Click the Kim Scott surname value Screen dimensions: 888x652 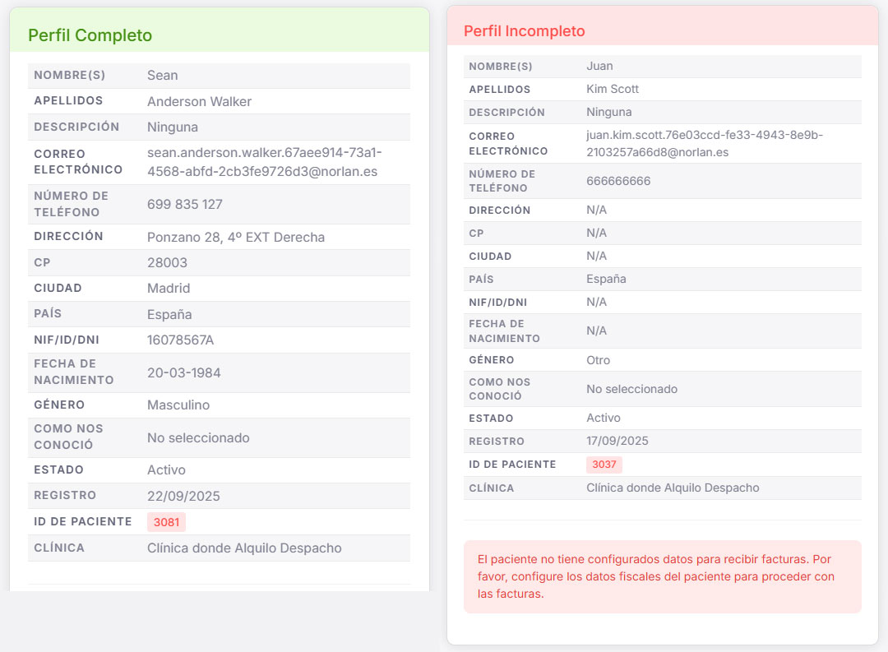(613, 89)
